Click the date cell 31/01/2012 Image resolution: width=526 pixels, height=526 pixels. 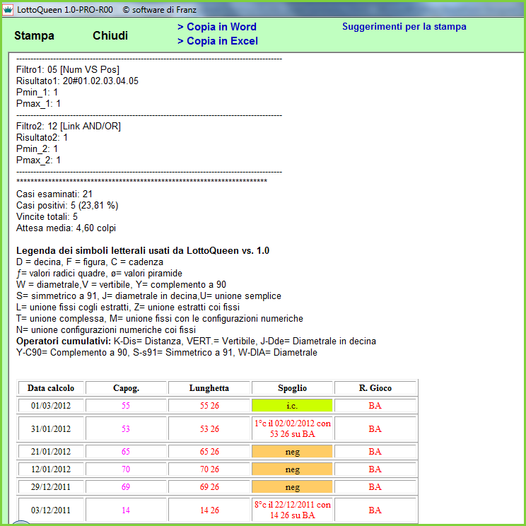[x=51, y=428]
